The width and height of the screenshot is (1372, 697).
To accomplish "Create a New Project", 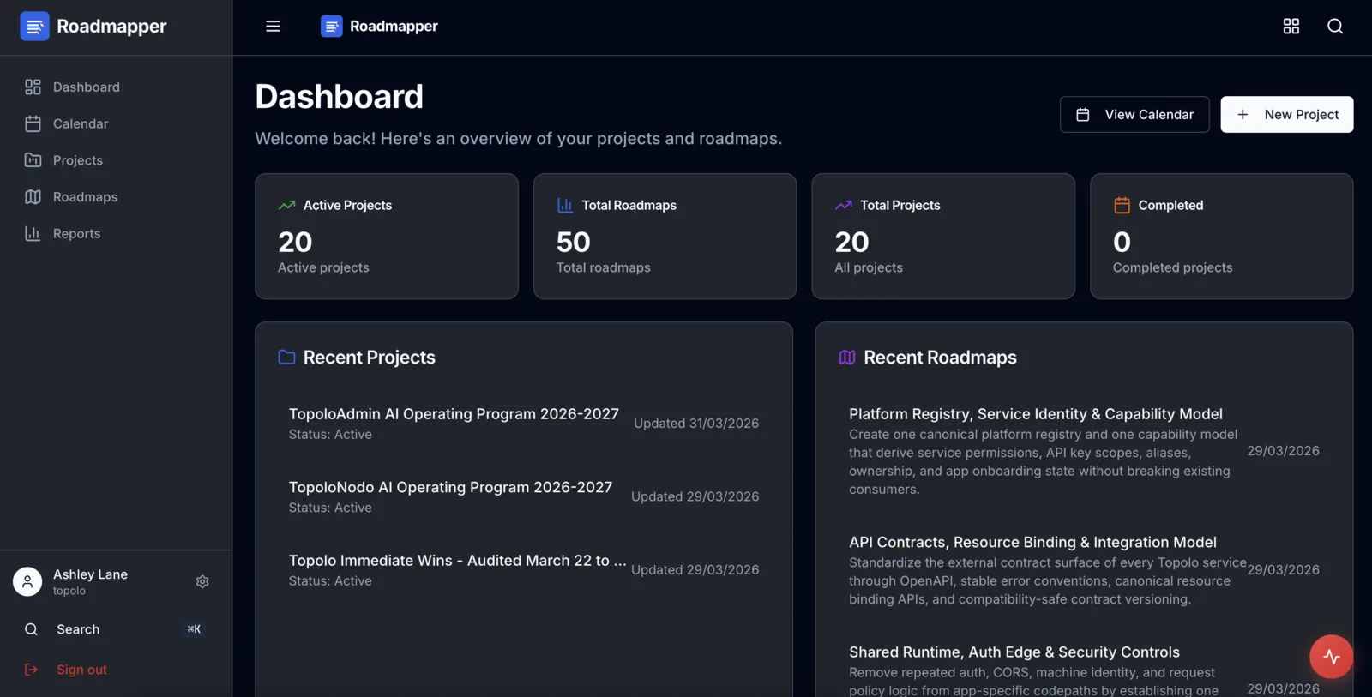I will point(1286,115).
